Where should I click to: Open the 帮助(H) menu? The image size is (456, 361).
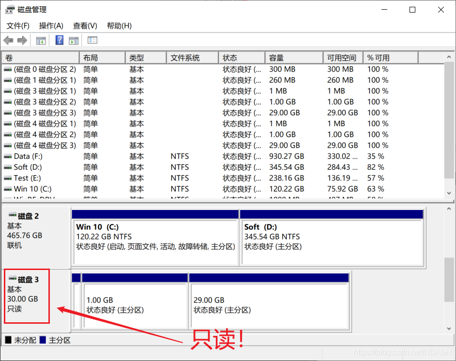[119, 26]
